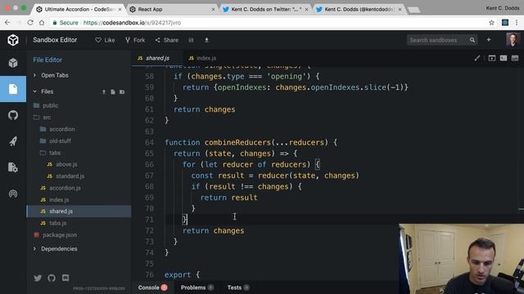Click the browser back arrow
The image size is (524, 294).
(7, 23)
